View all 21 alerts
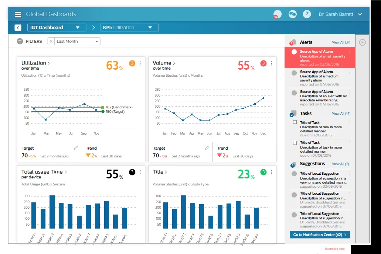381x254 pixels. [341, 42]
